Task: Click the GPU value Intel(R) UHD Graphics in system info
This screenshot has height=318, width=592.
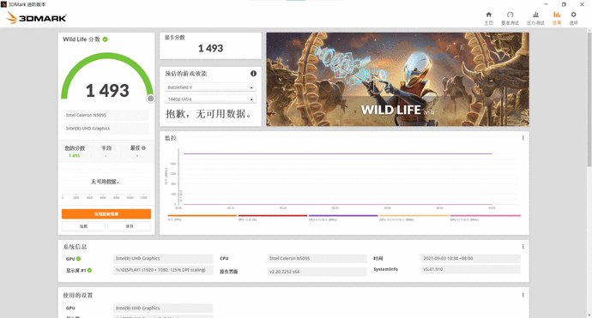Action: [x=163, y=259]
